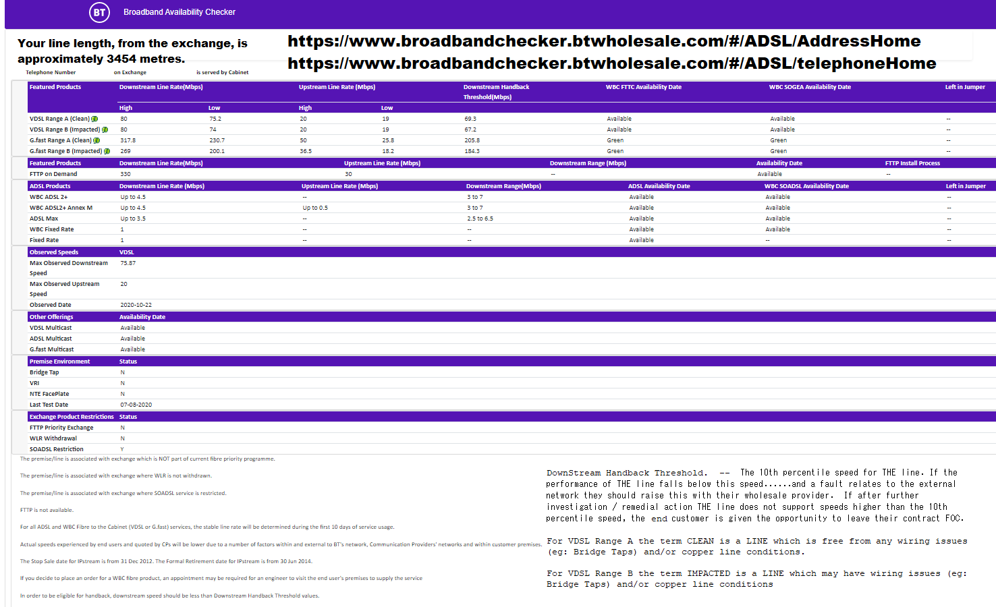Click info icon beside G.fast Range A (Clean)
The image size is (996, 607).
tap(96, 140)
